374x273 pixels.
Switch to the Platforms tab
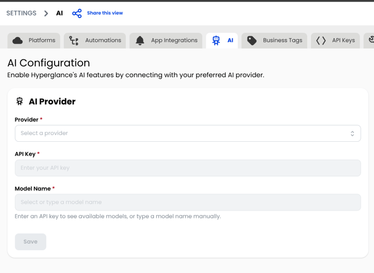pos(33,41)
